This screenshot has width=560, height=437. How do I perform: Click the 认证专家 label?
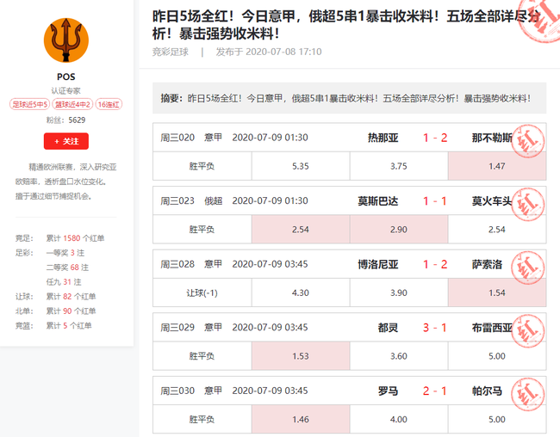[66, 91]
